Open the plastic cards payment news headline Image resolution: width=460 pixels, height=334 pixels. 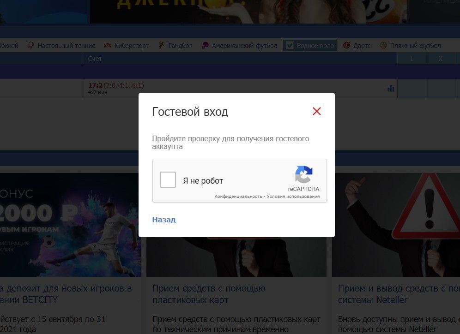click(x=209, y=294)
